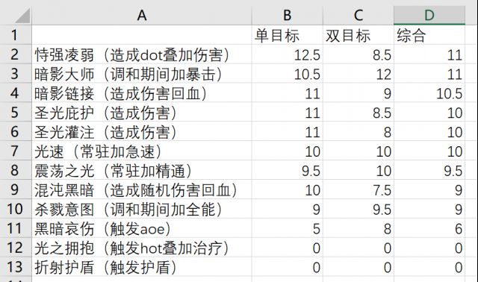
Task: Select row 7 header
Action: (x=16, y=151)
